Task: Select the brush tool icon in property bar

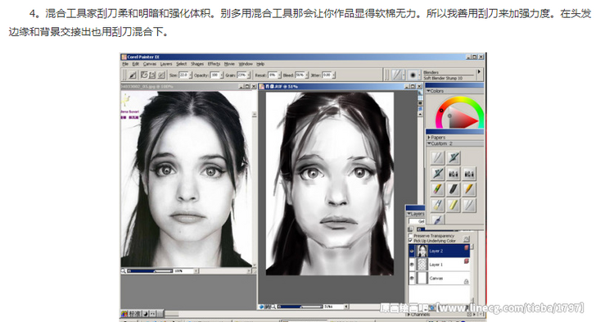Action: [x=133, y=75]
